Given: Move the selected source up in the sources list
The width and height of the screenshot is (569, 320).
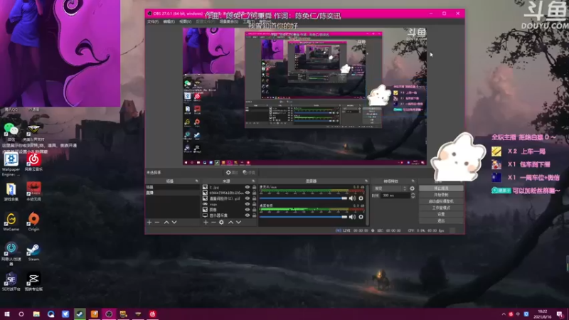Looking at the screenshot, I should 230,222.
